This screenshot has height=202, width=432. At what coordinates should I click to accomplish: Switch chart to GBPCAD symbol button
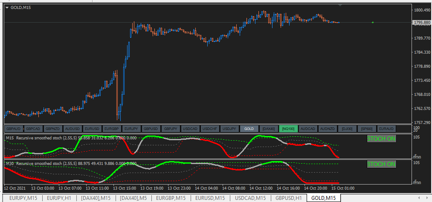pos(33,129)
